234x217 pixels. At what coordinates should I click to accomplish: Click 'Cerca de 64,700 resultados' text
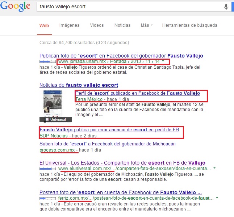tap(84, 43)
